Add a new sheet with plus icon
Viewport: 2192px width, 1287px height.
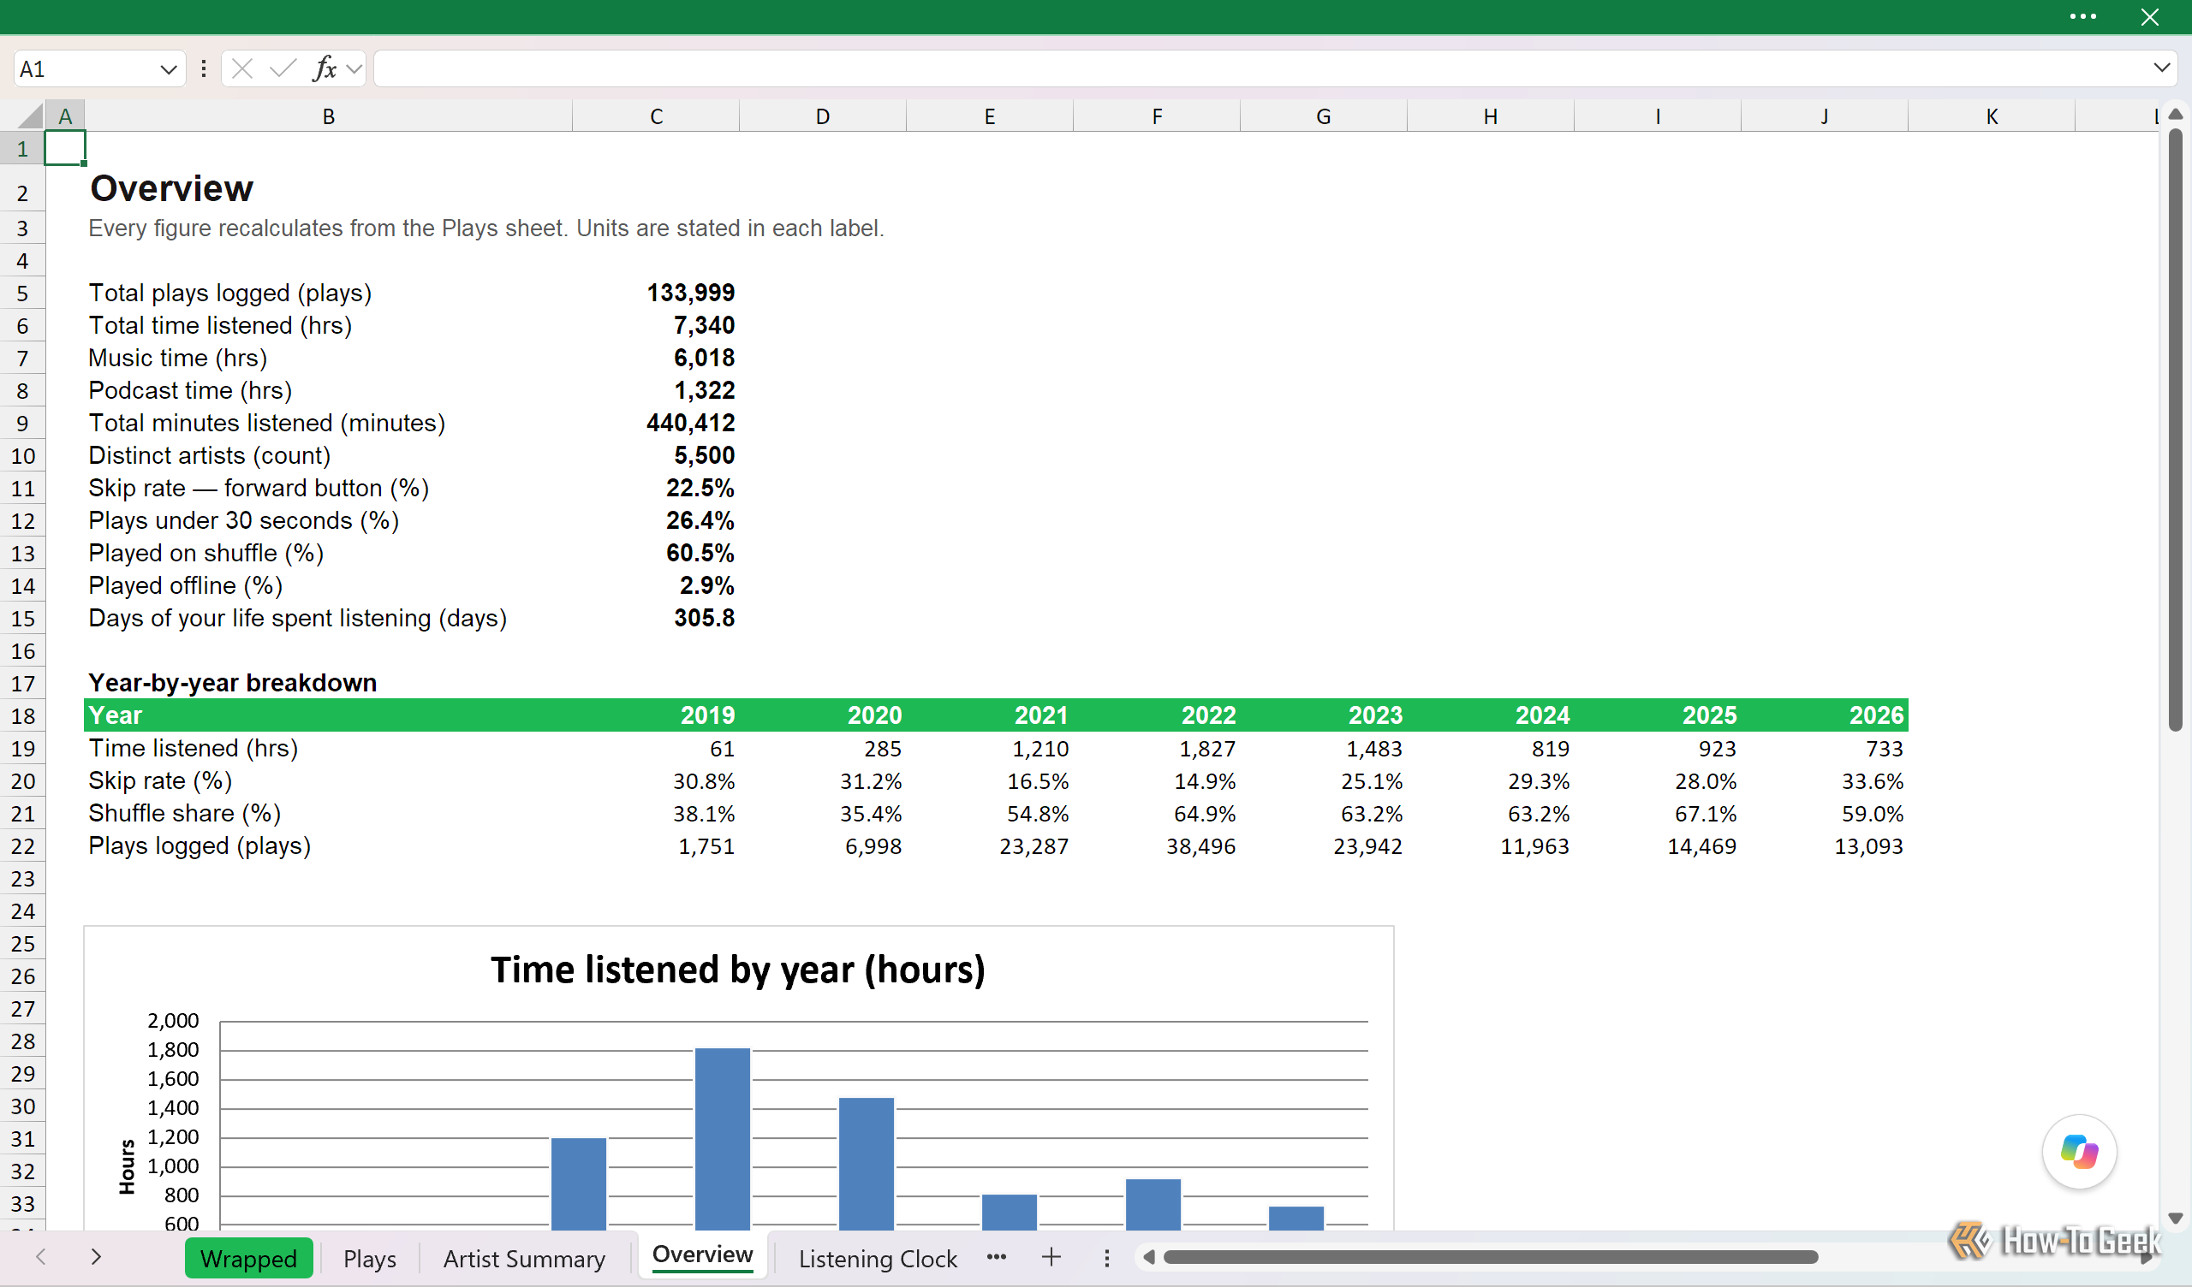(1051, 1257)
